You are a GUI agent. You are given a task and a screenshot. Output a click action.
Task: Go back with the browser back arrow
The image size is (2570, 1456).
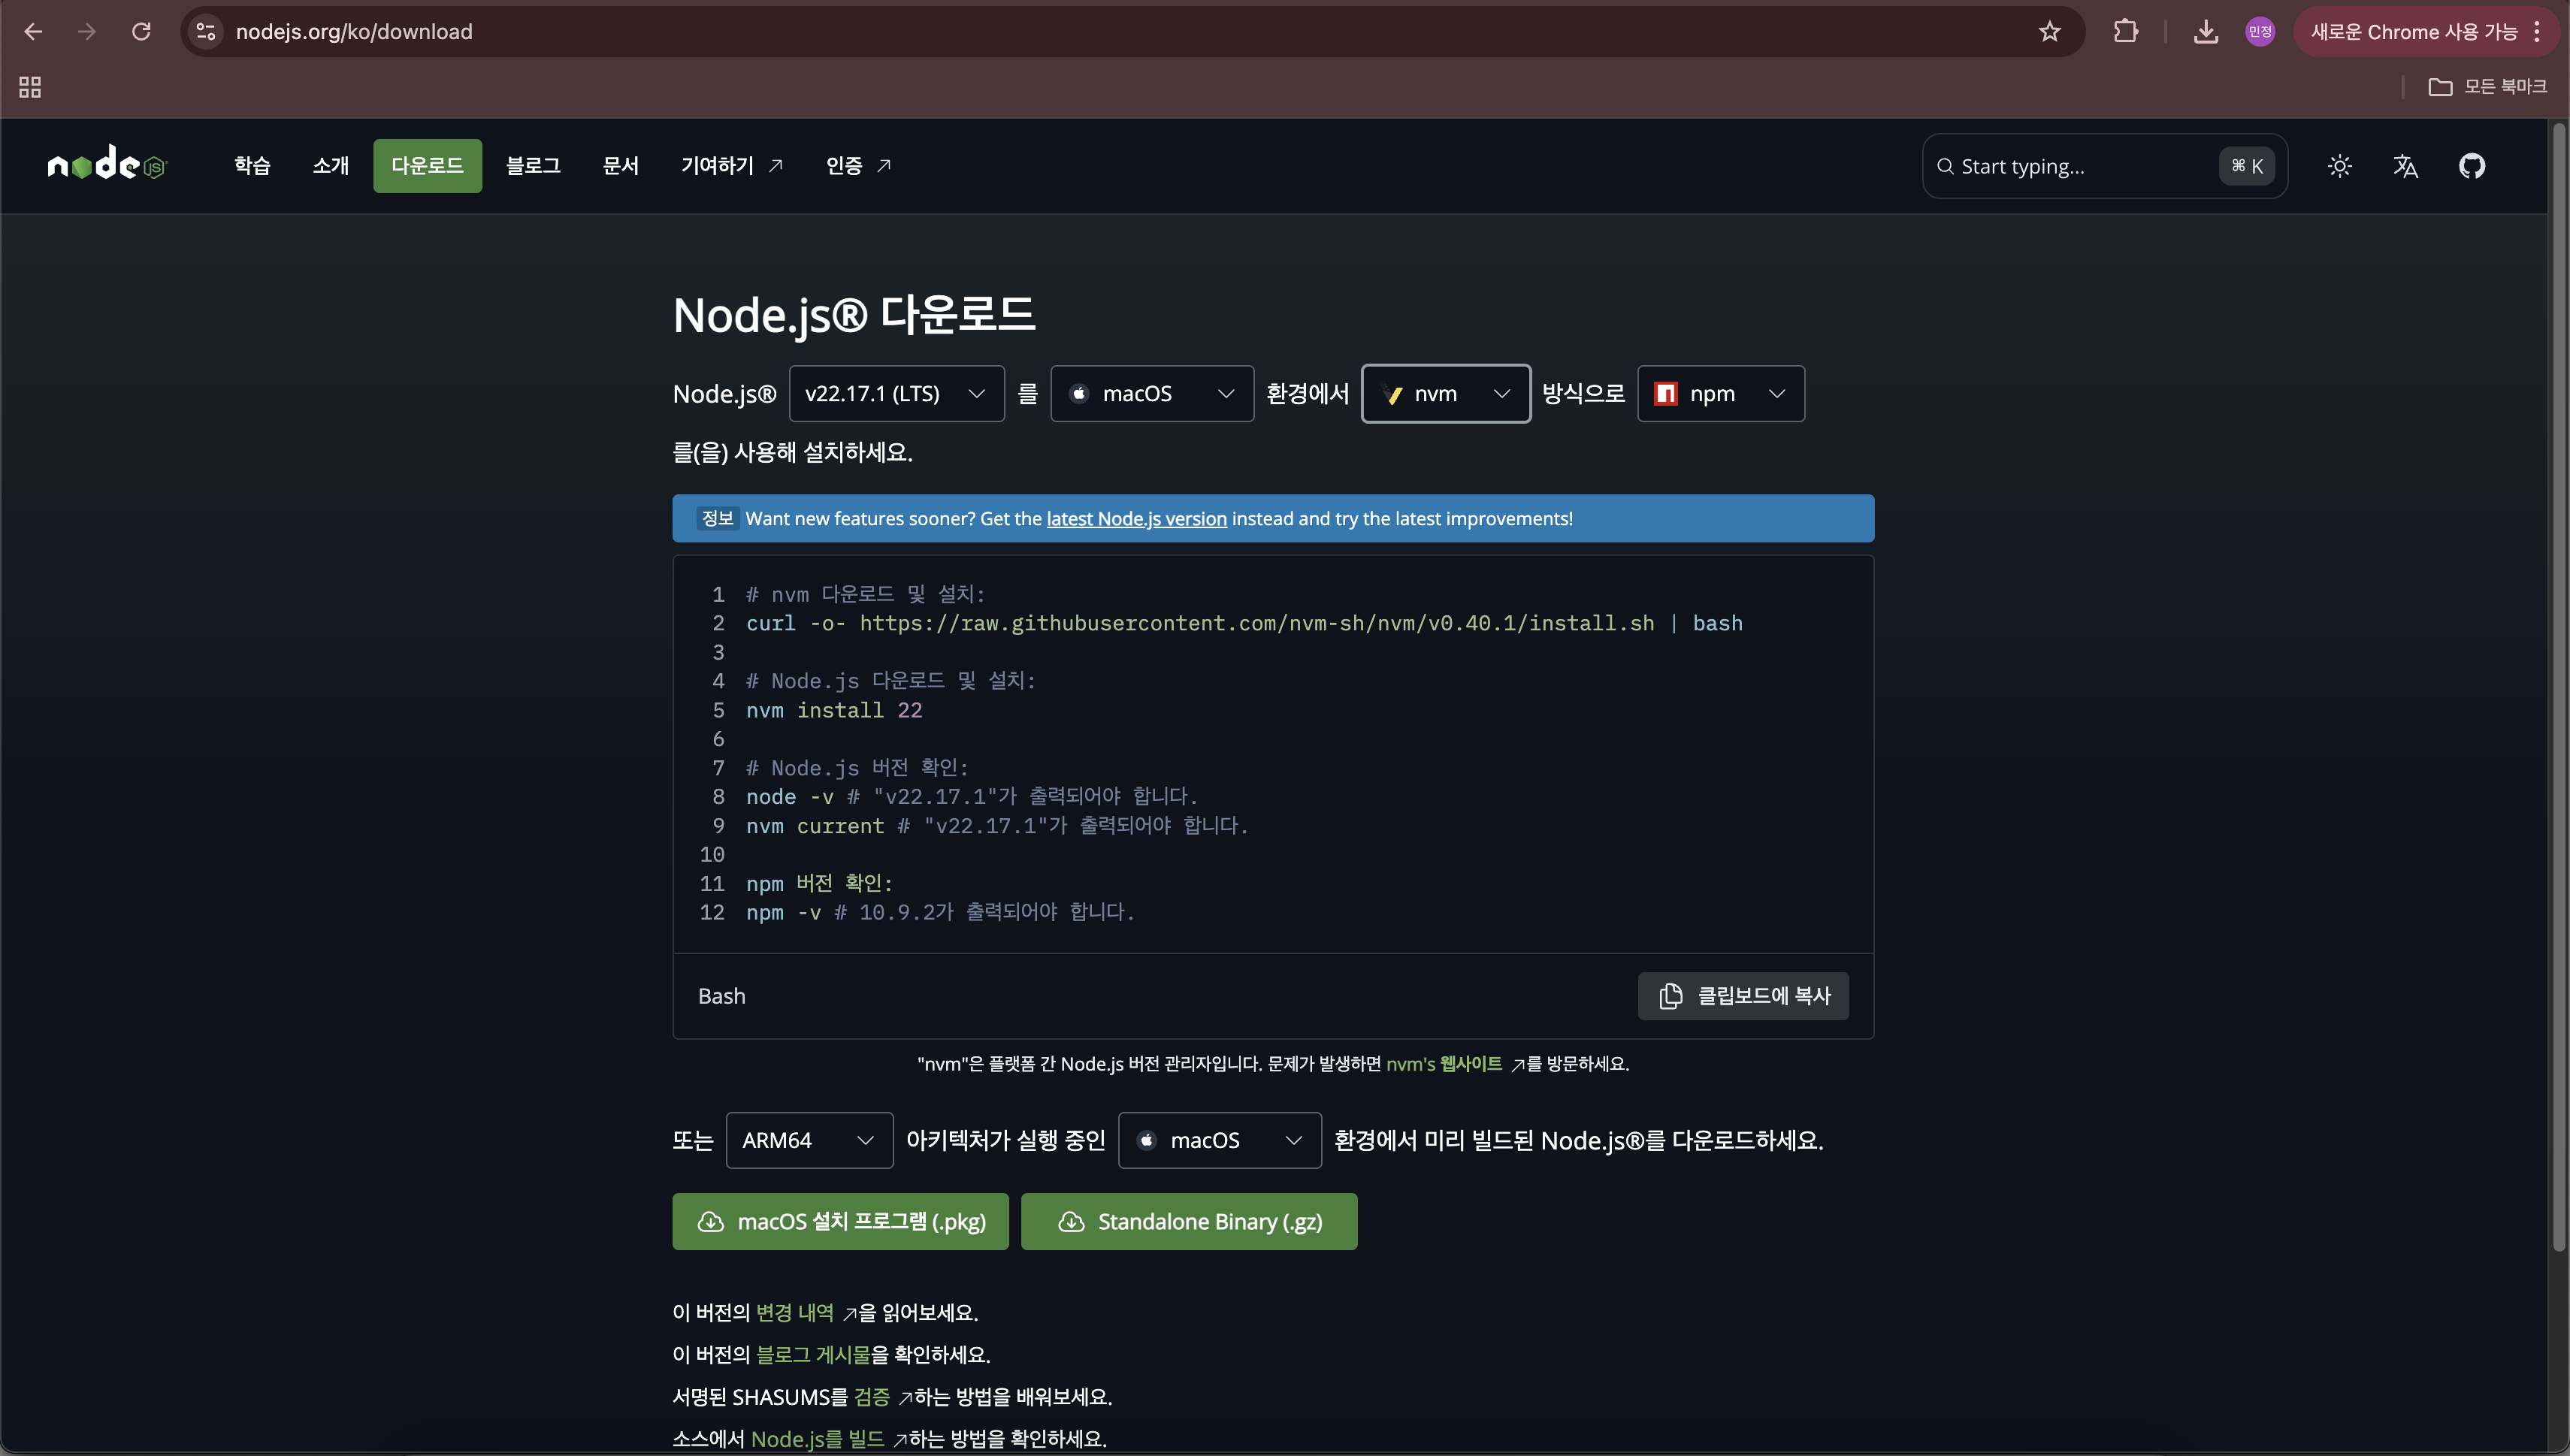(x=33, y=32)
